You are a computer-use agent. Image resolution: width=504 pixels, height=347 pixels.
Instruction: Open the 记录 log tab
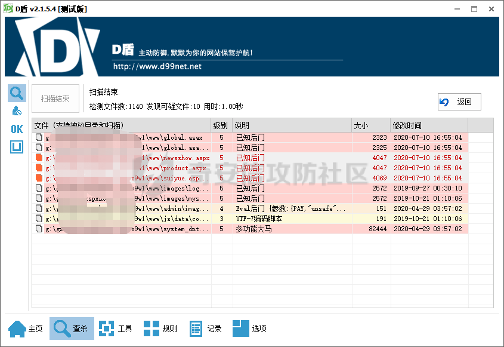pyautogui.click(x=205, y=328)
